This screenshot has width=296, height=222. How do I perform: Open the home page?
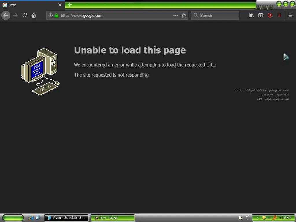[34, 15]
